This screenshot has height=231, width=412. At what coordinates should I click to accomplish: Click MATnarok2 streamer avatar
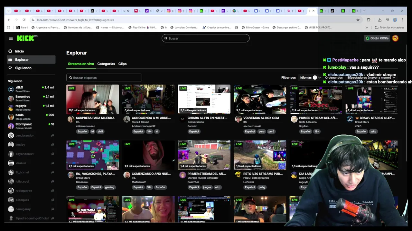(126, 175)
